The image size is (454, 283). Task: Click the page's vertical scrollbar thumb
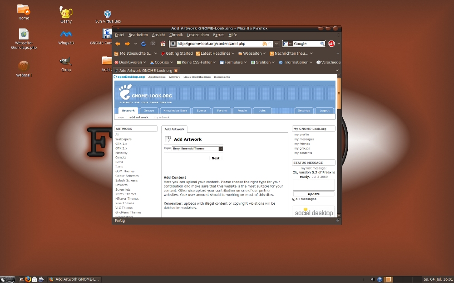[339, 94]
